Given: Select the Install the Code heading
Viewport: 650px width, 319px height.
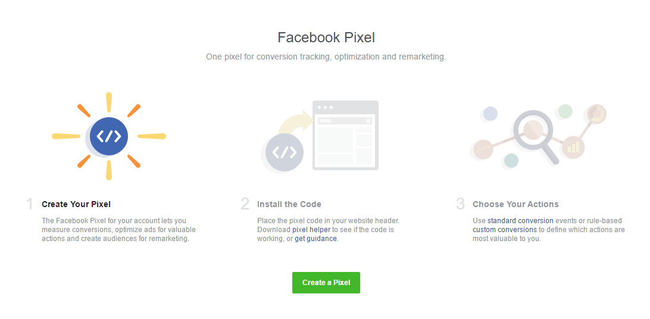Looking at the screenshot, I should point(289,204).
